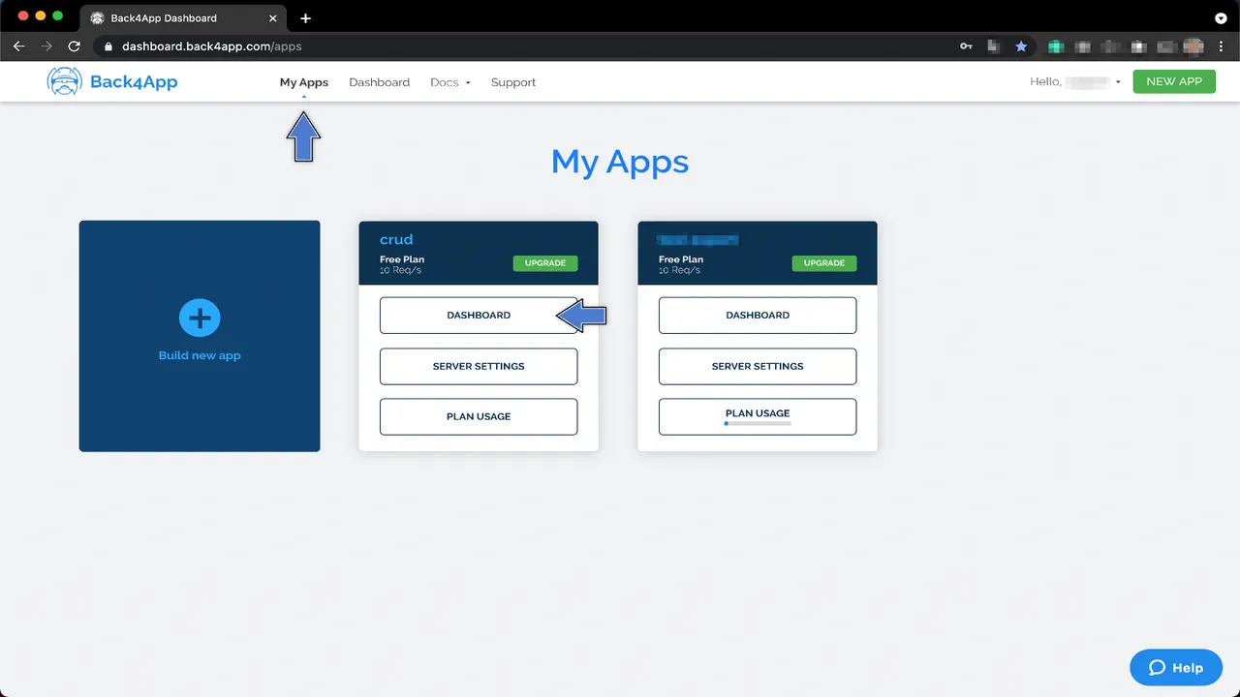1240x697 pixels.
Task: Open the Chrome three-dot menu
Action: pyautogui.click(x=1221, y=45)
